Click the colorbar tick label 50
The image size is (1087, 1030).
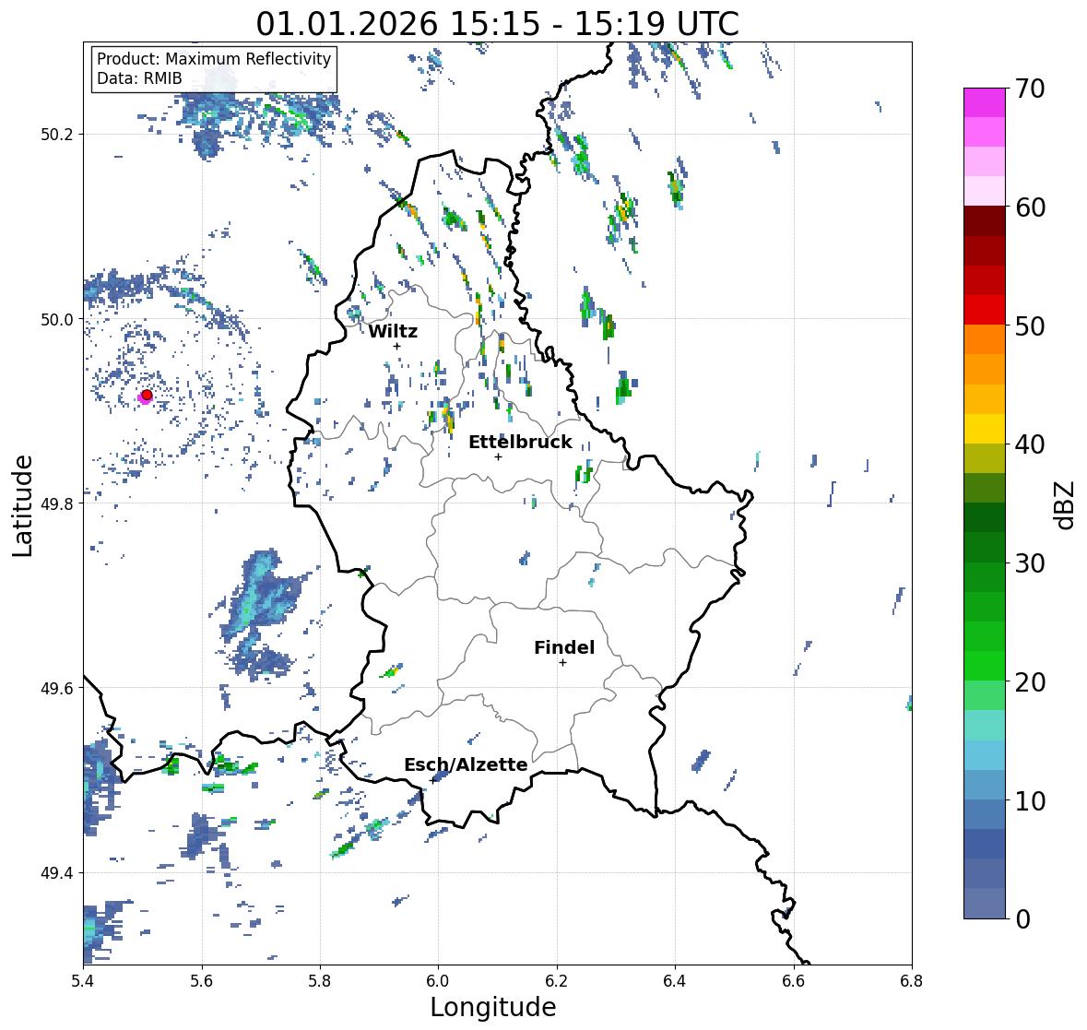tap(1030, 326)
